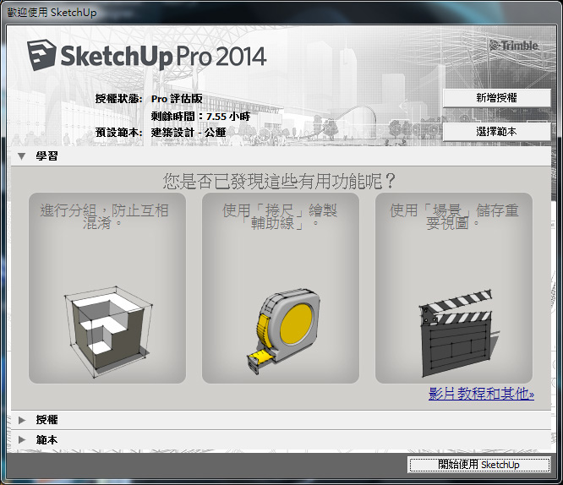
Task: Click the text 使用「場景」儲存重要視圖
Action: [x=454, y=216]
